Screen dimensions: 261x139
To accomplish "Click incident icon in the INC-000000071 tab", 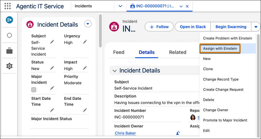I will pyautogui.click(x=132, y=6).
